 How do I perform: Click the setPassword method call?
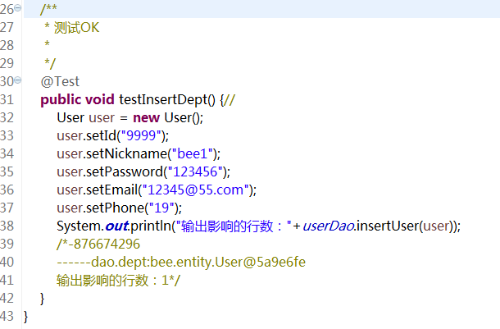point(125,171)
